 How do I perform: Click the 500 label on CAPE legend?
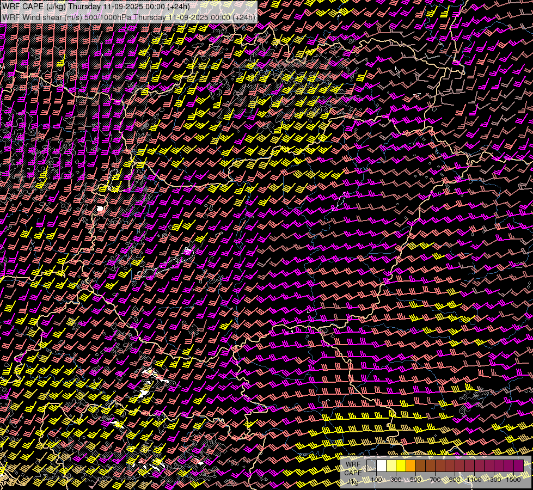tap(415, 480)
